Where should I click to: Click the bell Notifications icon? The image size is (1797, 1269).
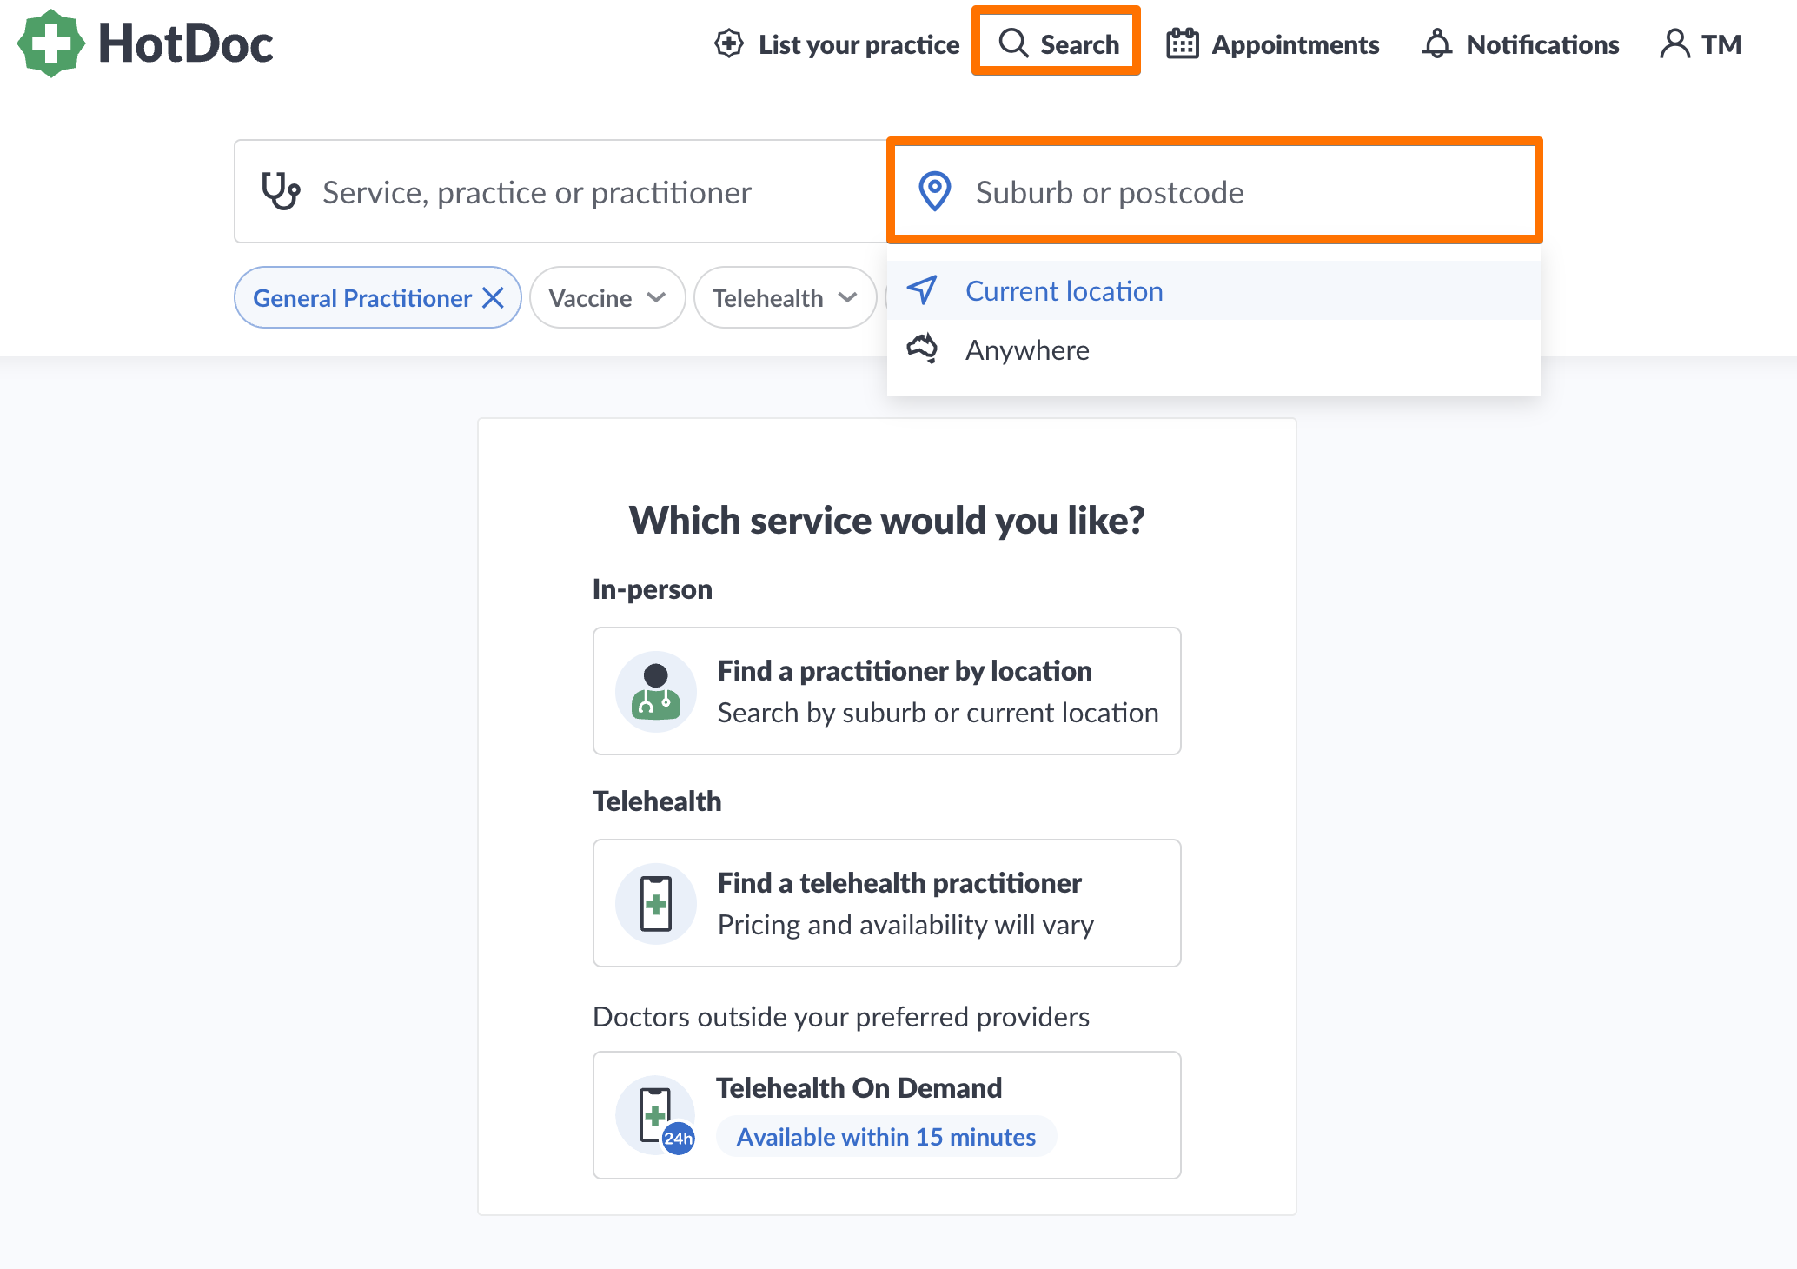[x=1437, y=43]
